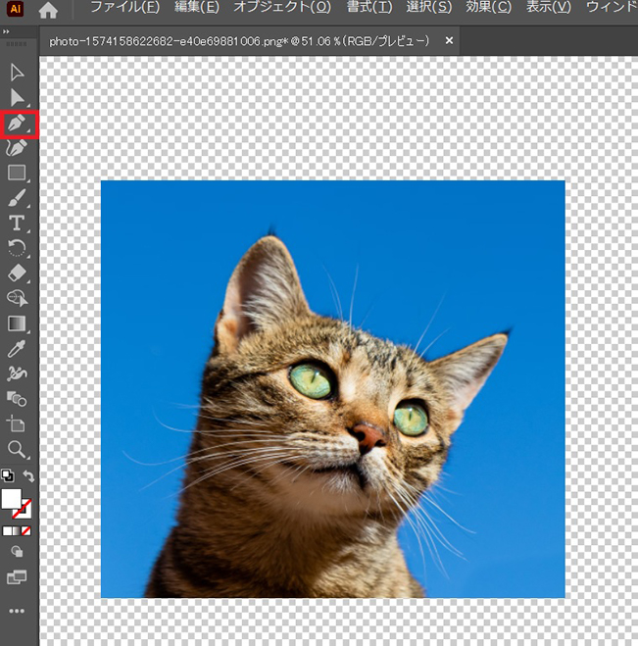The height and width of the screenshot is (646, 638).
Task: Select the highlighted Pen tool
Action: click(x=17, y=124)
